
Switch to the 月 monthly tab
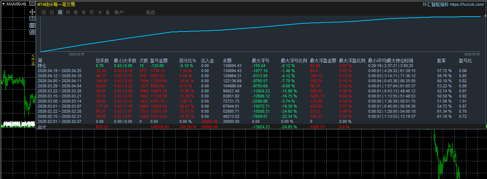68,12
